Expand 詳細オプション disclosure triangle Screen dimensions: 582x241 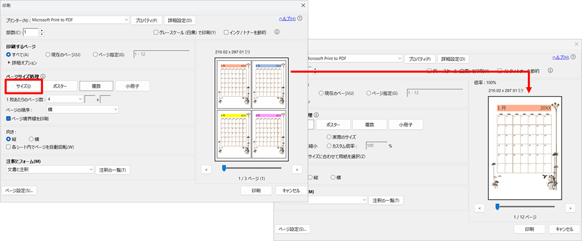pos(9,63)
